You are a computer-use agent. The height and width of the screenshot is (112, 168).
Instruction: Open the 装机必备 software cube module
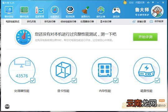101,12
